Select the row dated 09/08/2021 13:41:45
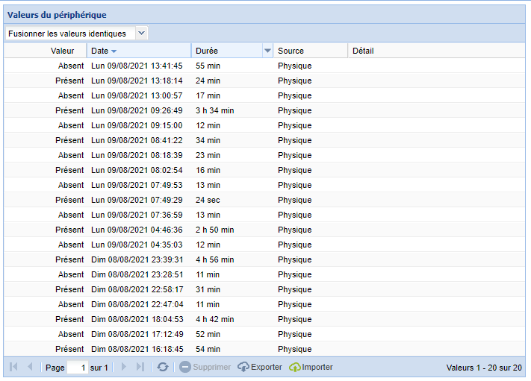 coord(264,66)
